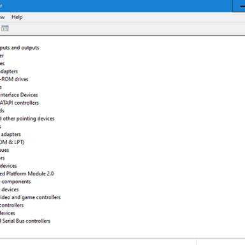Viewport: 245px width, 245px height.
Task: Select the Network adapters category
Action: point(10,134)
